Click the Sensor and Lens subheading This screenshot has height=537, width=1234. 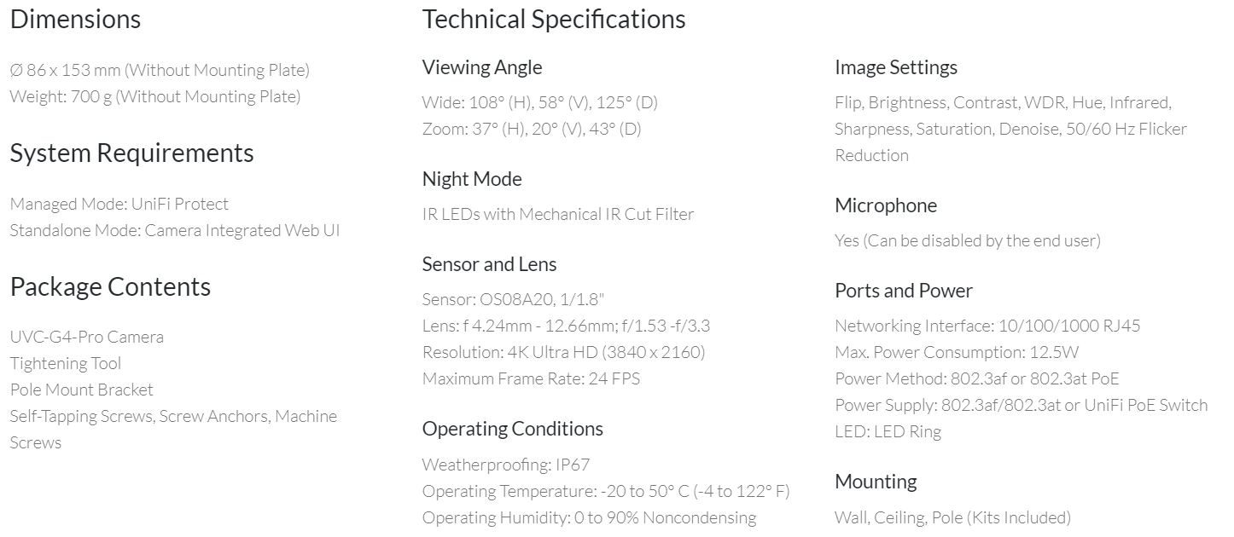tap(489, 264)
